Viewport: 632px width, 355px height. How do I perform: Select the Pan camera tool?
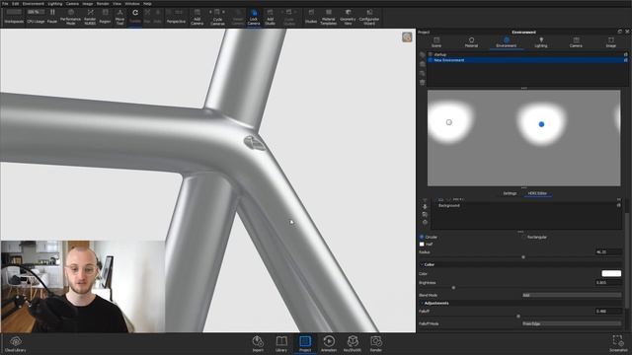[x=147, y=17]
